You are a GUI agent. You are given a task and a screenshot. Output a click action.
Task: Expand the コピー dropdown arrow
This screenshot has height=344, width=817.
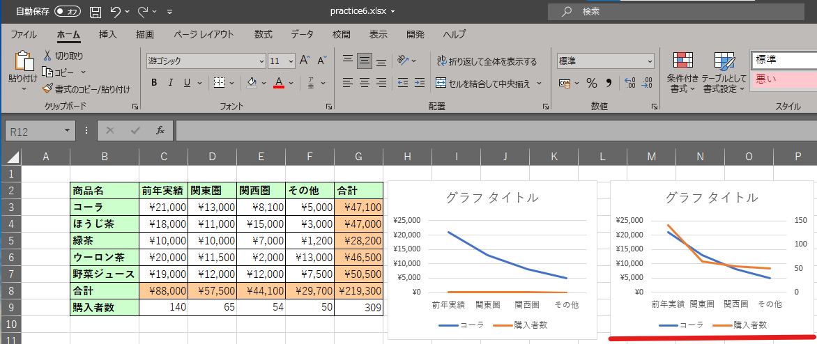tap(83, 72)
